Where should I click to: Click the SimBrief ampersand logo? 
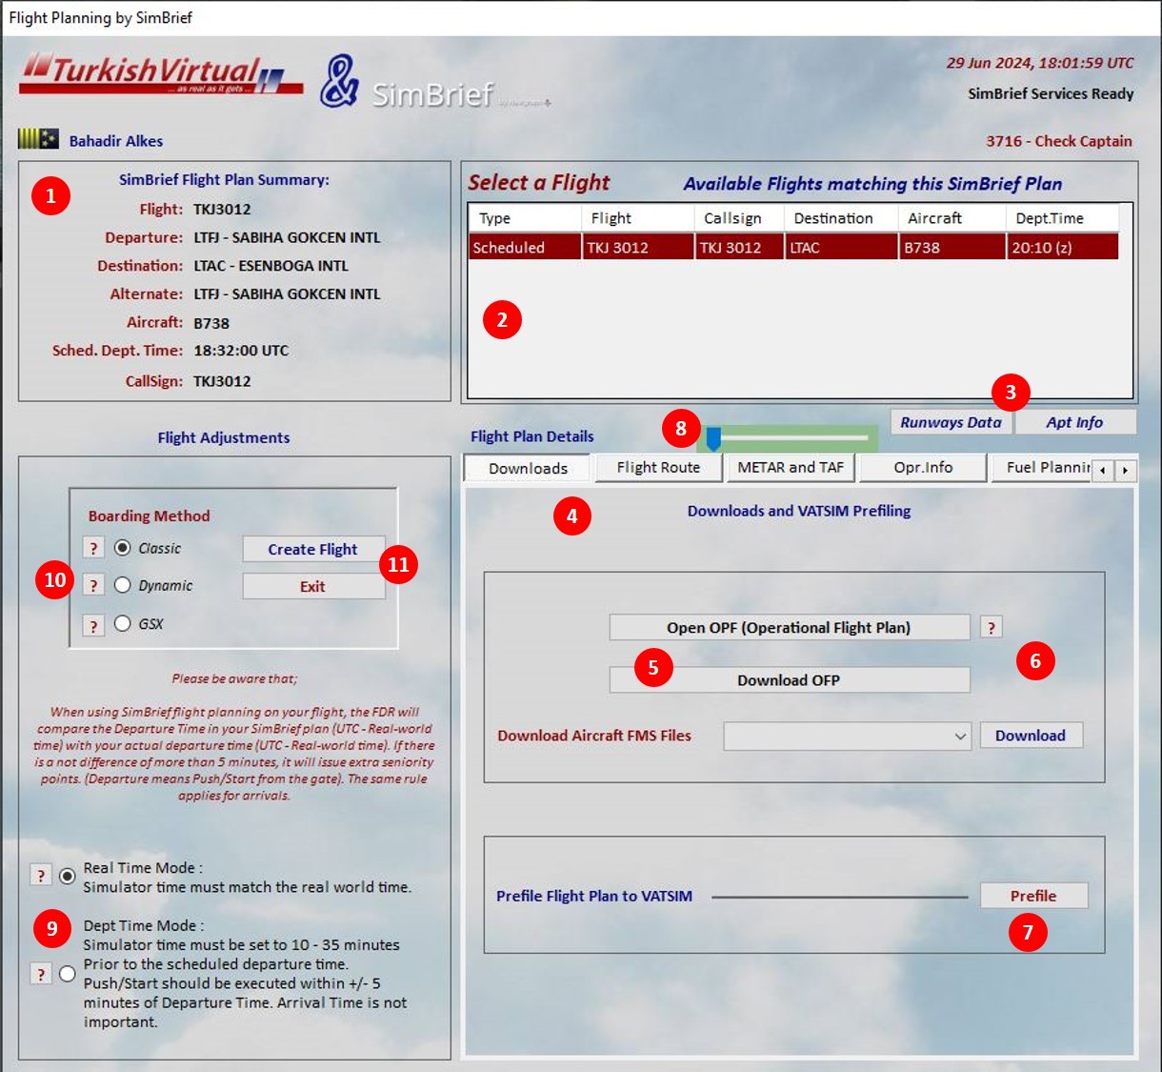pos(338,80)
